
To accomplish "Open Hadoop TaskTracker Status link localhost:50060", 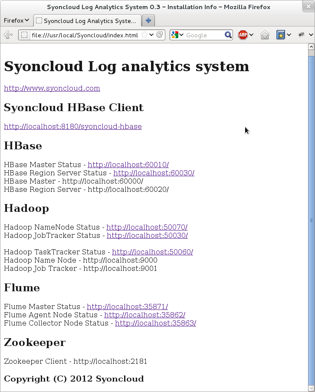I will point(152,252).
